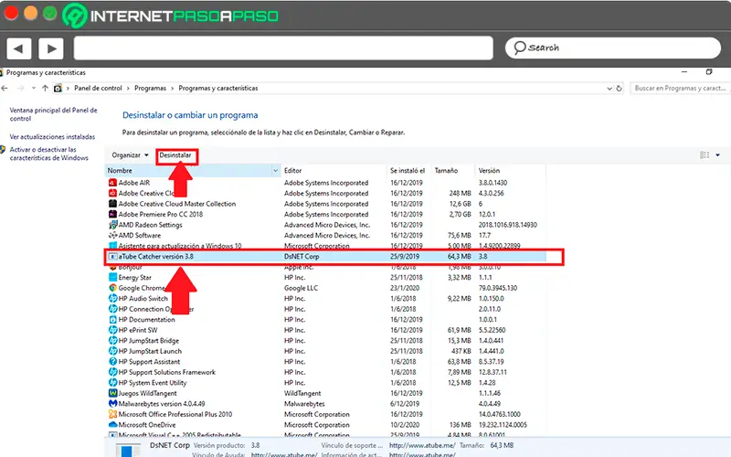Sort the list by Tamaño column

[x=447, y=171]
